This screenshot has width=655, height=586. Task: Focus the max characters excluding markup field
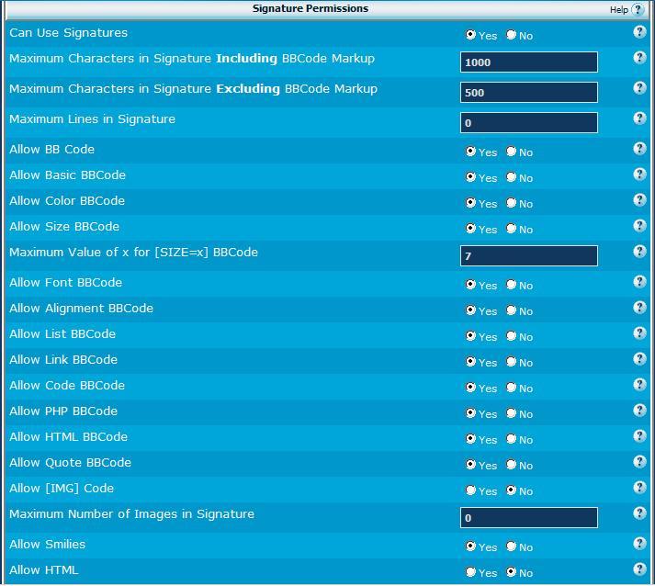click(x=529, y=92)
